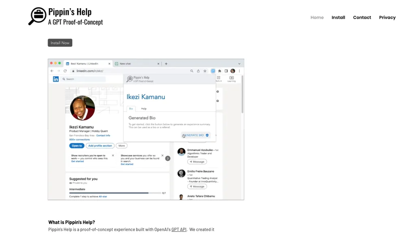The height and width of the screenshot is (234, 416).
Task: Click the GENERATE BIO button
Action: point(196,135)
